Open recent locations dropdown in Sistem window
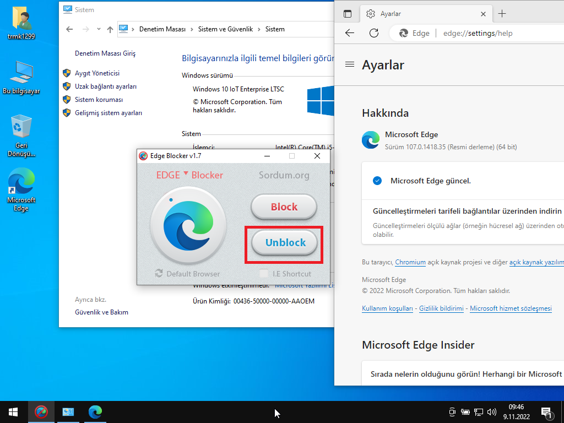Screen dimensions: 564x423 (x=99, y=29)
